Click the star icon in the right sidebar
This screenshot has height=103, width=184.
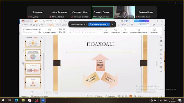(x=161, y=54)
